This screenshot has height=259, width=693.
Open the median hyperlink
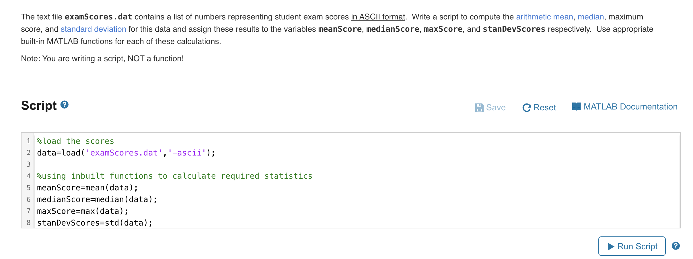[591, 17]
